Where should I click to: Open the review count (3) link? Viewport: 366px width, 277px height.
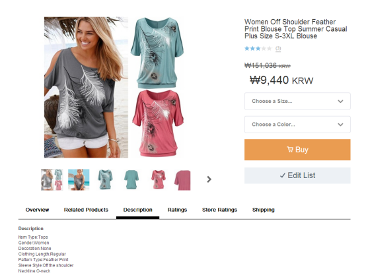pos(278,48)
